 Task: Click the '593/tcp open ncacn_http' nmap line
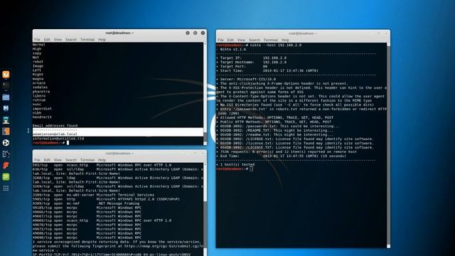click(102, 165)
